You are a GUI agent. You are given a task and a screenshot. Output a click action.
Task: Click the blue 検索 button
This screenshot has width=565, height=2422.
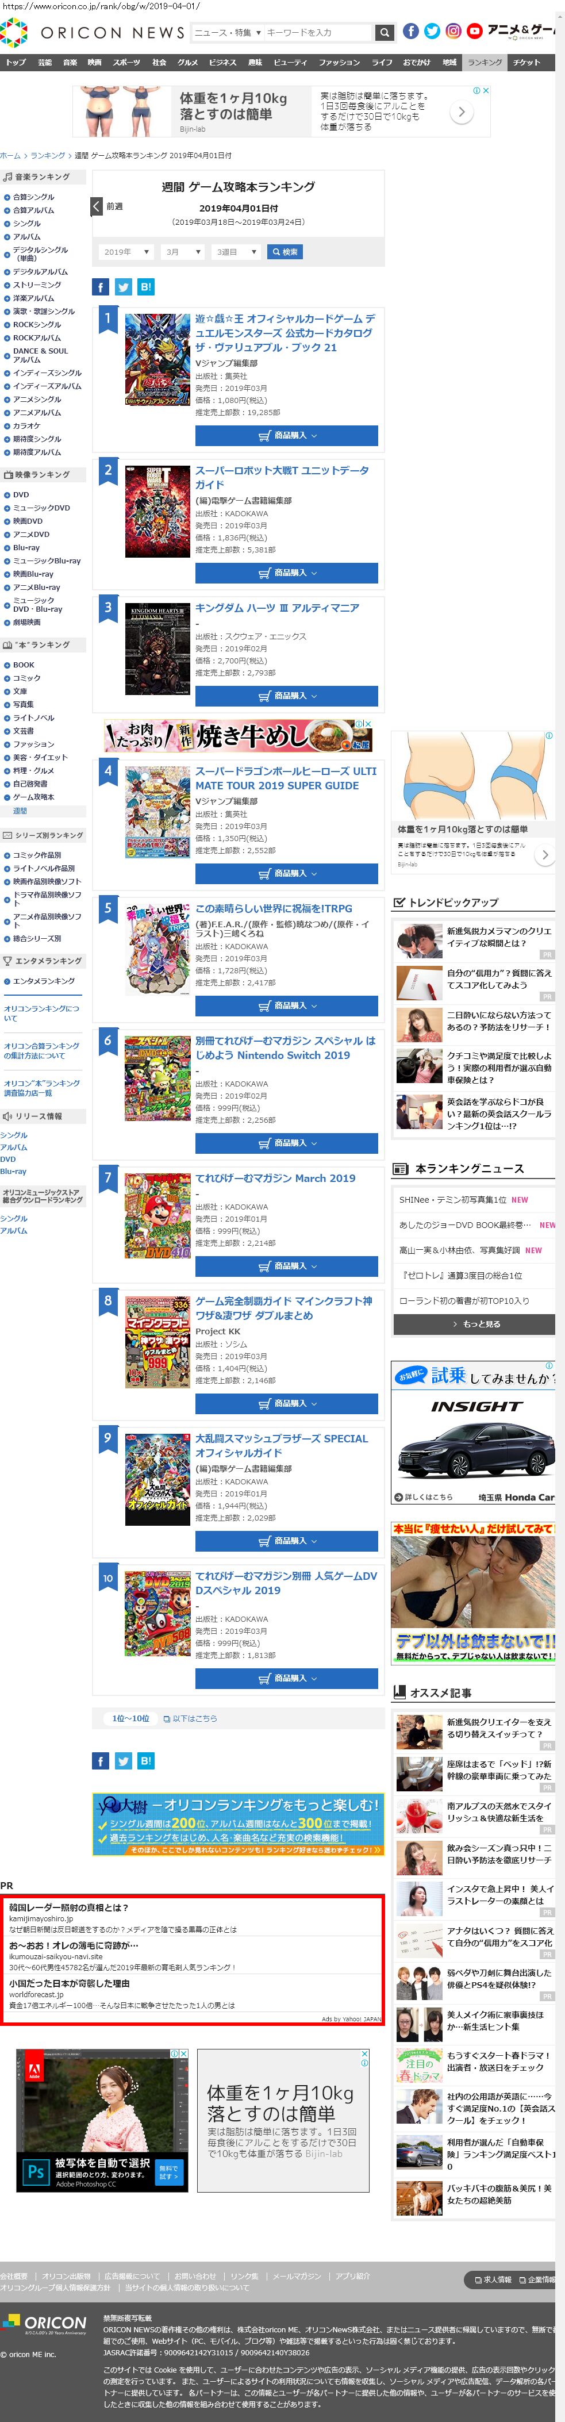[285, 252]
